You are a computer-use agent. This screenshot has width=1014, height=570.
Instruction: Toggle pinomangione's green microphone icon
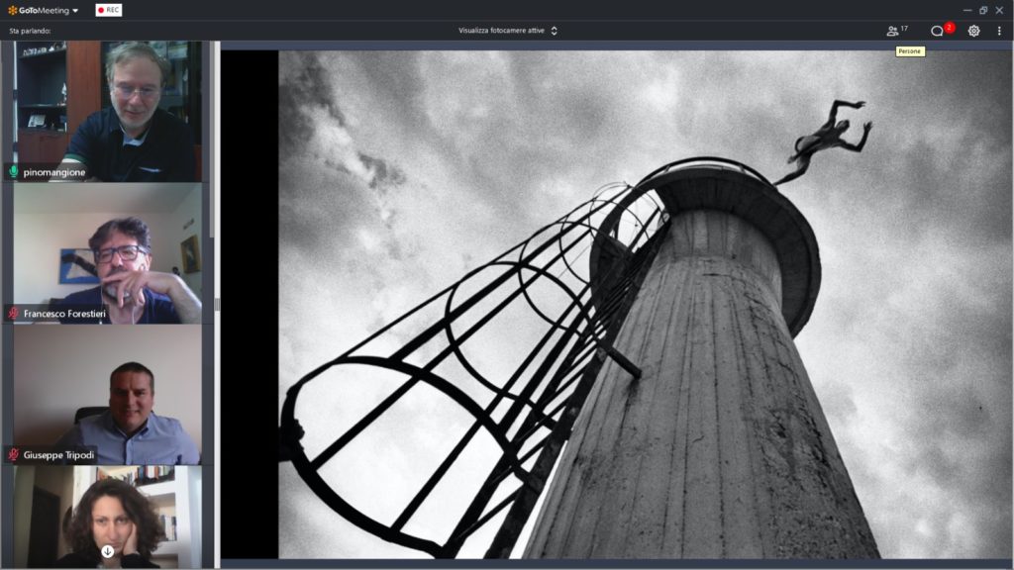(13, 172)
